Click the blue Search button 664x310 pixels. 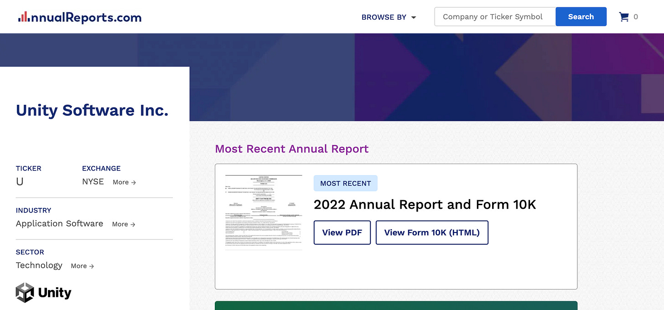(581, 17)
